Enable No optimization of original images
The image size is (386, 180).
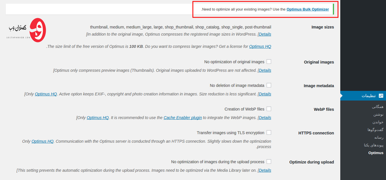pos(269,62)
